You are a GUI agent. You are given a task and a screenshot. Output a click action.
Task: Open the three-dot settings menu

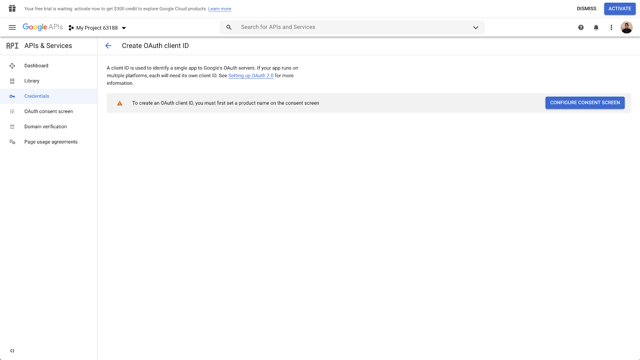pyautogui.click(x=611, y=28)
